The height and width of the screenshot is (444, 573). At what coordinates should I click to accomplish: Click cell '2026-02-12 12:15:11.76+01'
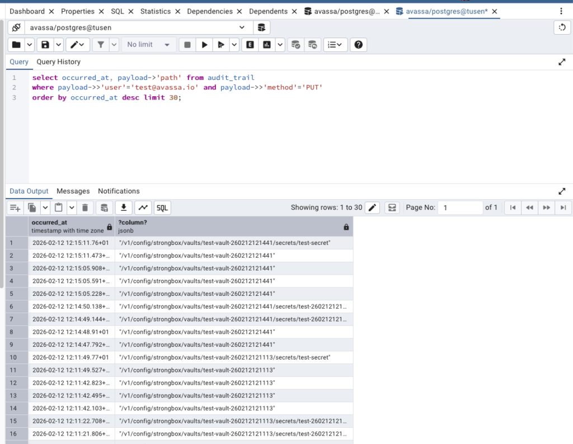[x=71, y=243]
